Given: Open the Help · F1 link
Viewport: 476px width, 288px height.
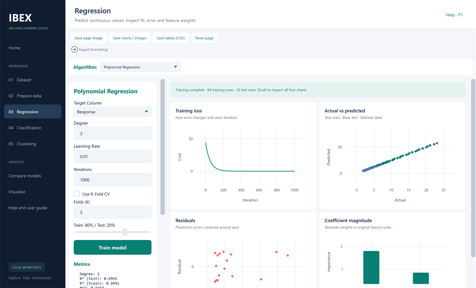Looking at the screenshot, I should (454, 15).
